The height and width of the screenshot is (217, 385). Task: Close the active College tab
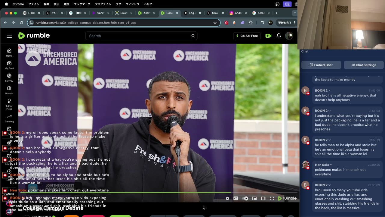point(177,13)
